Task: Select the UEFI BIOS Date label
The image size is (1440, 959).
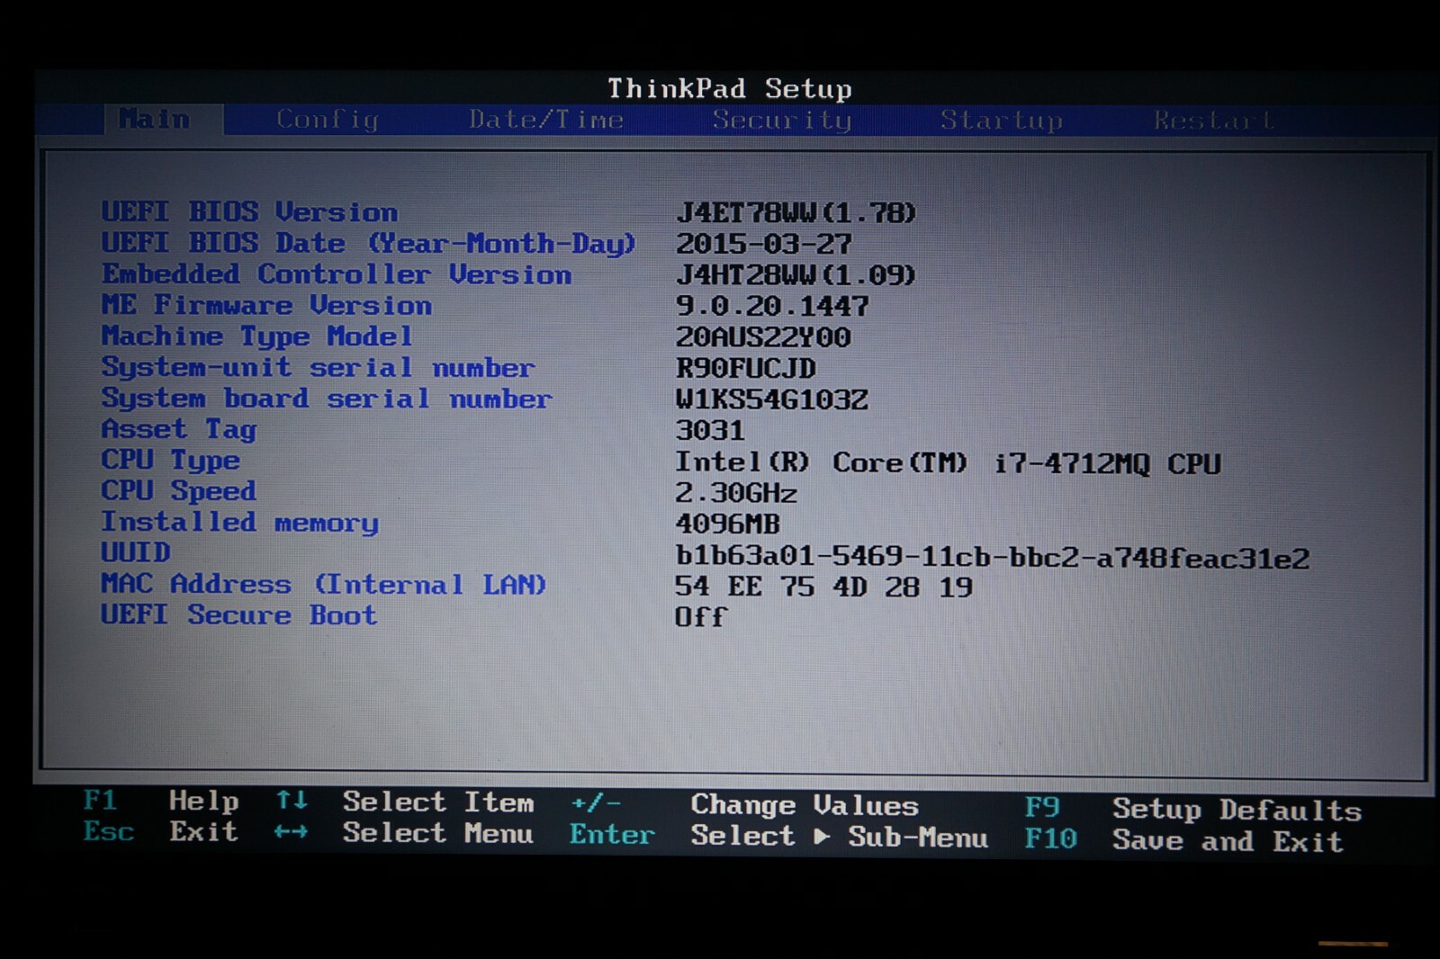Action: [x=368, y=243]
